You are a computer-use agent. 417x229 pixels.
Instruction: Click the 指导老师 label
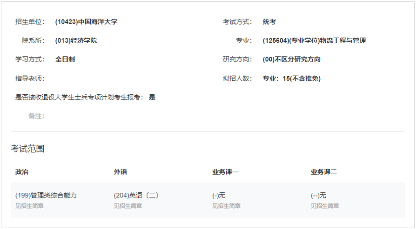click(x=29, y=79)
